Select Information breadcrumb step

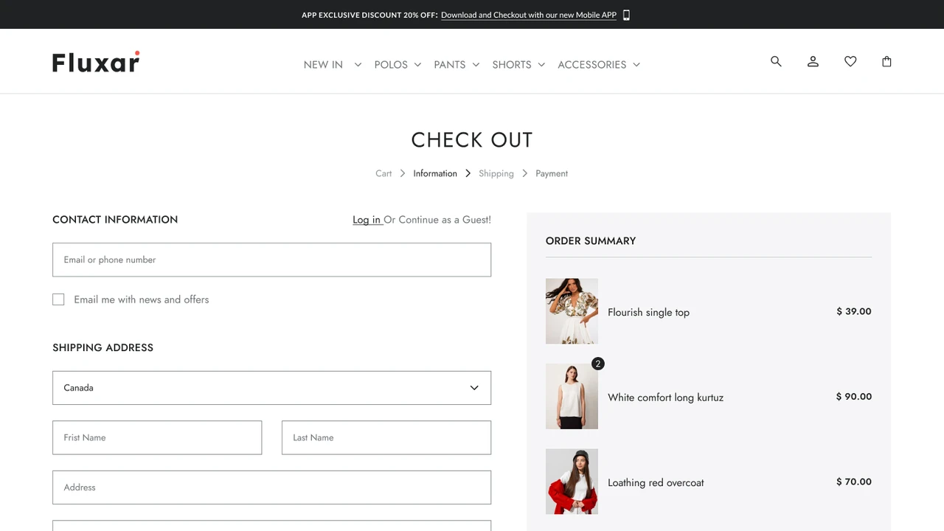click(435, 173)
